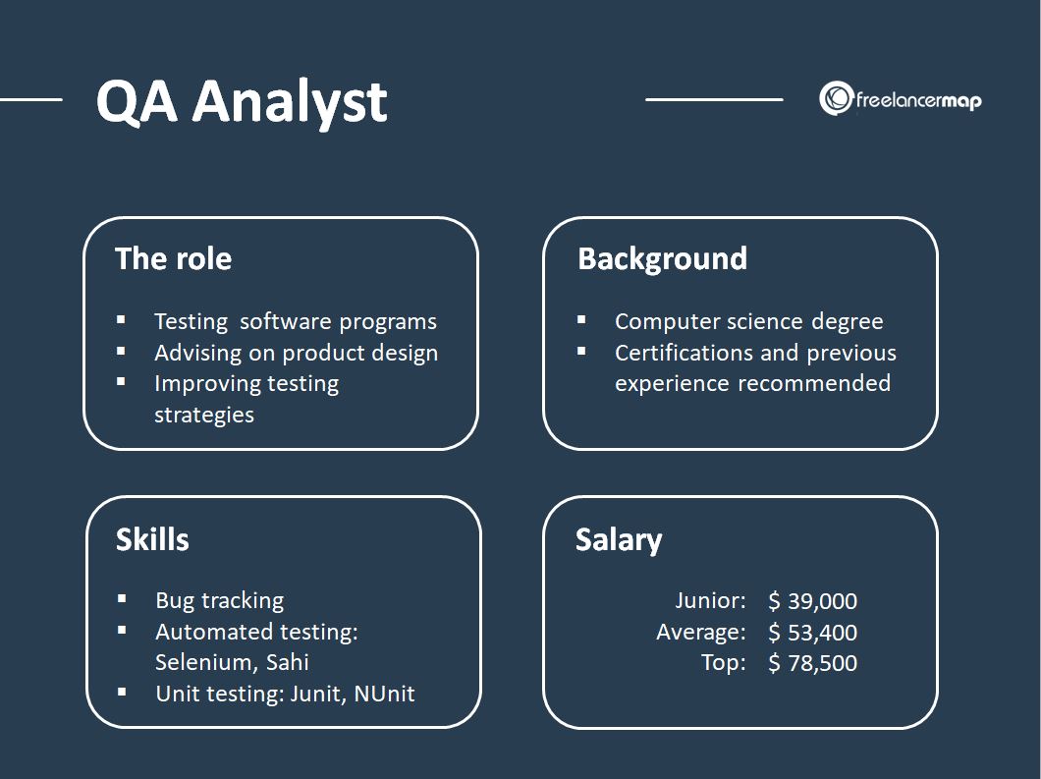This screenshot has width=1041, height=779.
Task: Click the Top salary $ 78,500 value
Action: pyautogui.click(x=812, y=663)
